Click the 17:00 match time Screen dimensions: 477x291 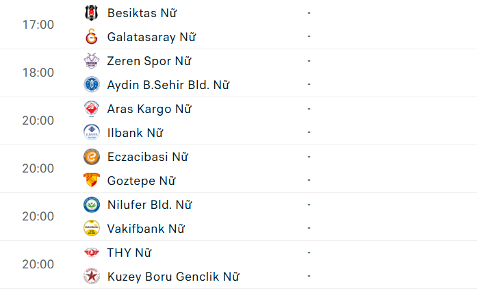tap(38, 25)
